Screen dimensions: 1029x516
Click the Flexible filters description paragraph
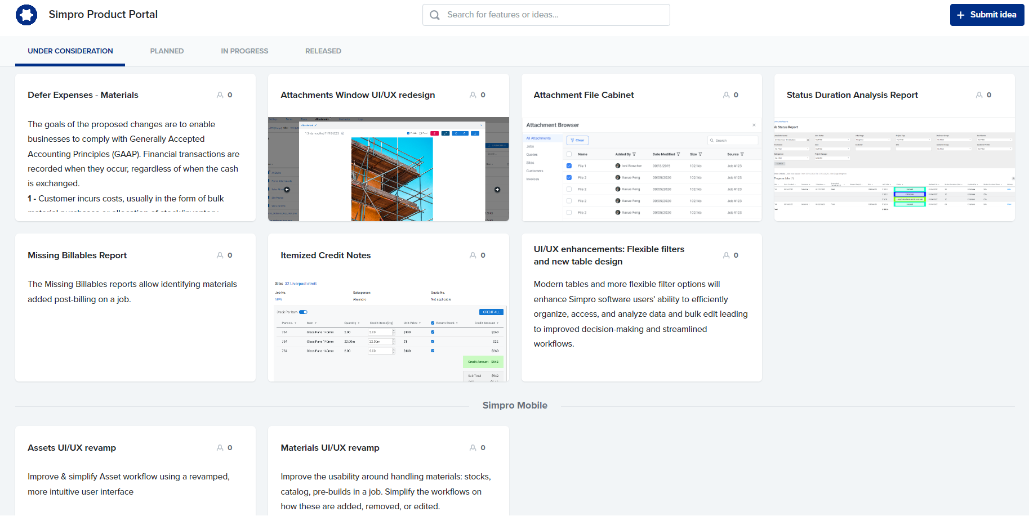click(x=641, y=314)
